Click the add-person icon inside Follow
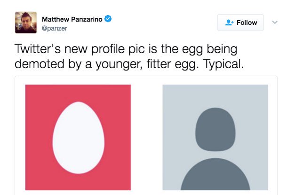 (x=229, y=23)
